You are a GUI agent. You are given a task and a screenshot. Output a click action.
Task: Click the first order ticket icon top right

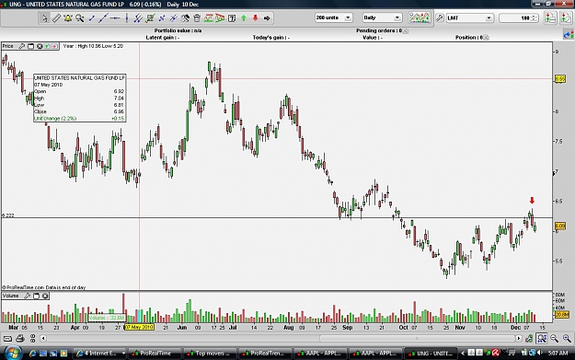550,18
